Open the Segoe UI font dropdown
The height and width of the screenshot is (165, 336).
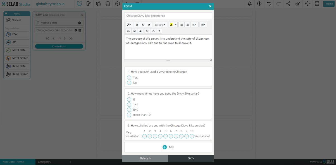point(160,25)
